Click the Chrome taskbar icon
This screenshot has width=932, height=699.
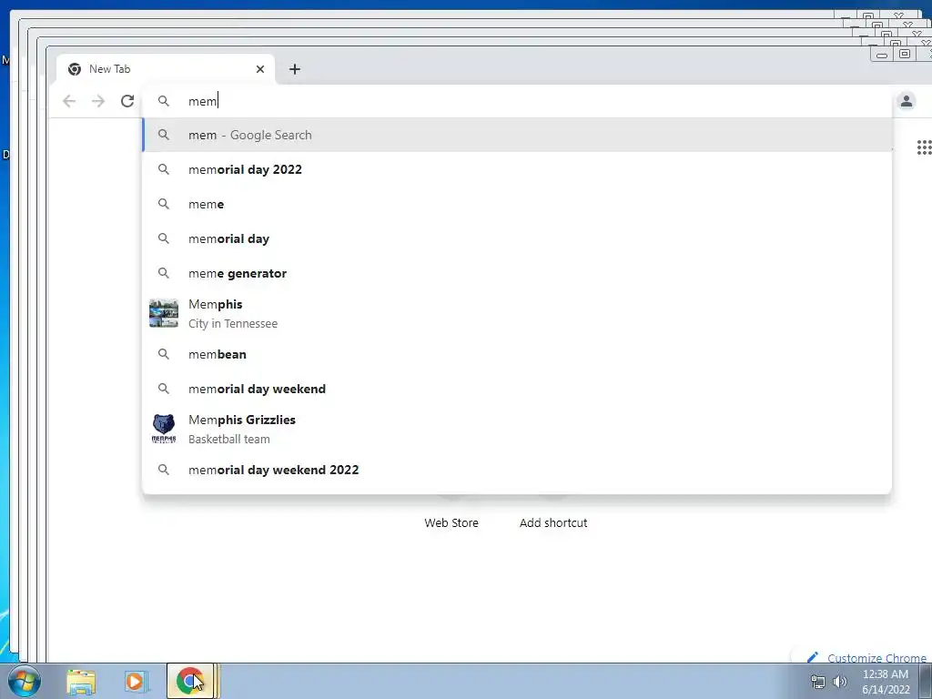[189, 681]
